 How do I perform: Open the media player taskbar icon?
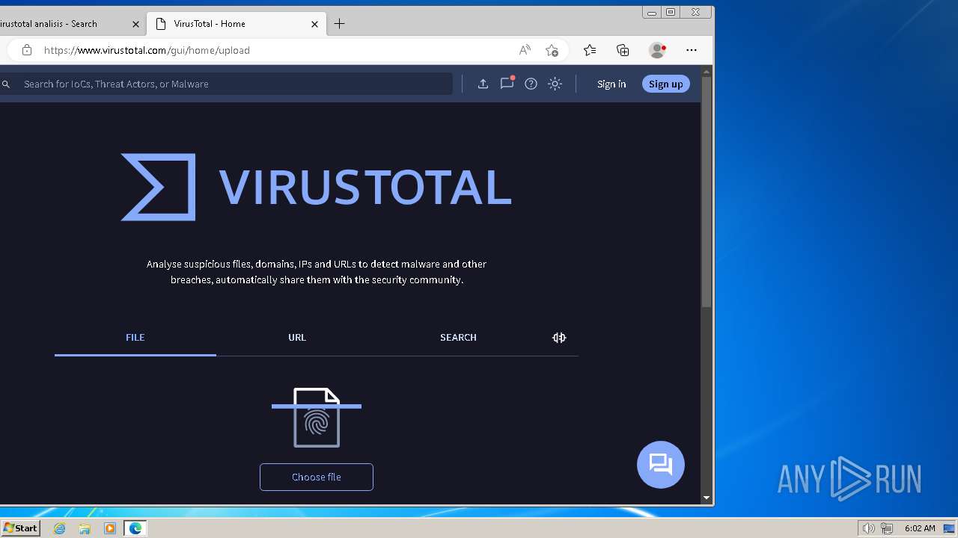110,528
